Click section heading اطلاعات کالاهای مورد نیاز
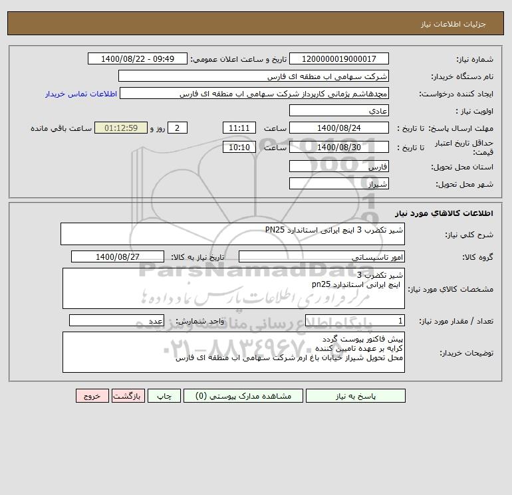The width and height of the screenshot is (512, 495). (444, 213)
